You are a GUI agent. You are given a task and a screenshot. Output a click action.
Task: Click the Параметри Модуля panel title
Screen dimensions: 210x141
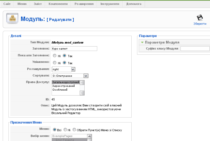162,42
